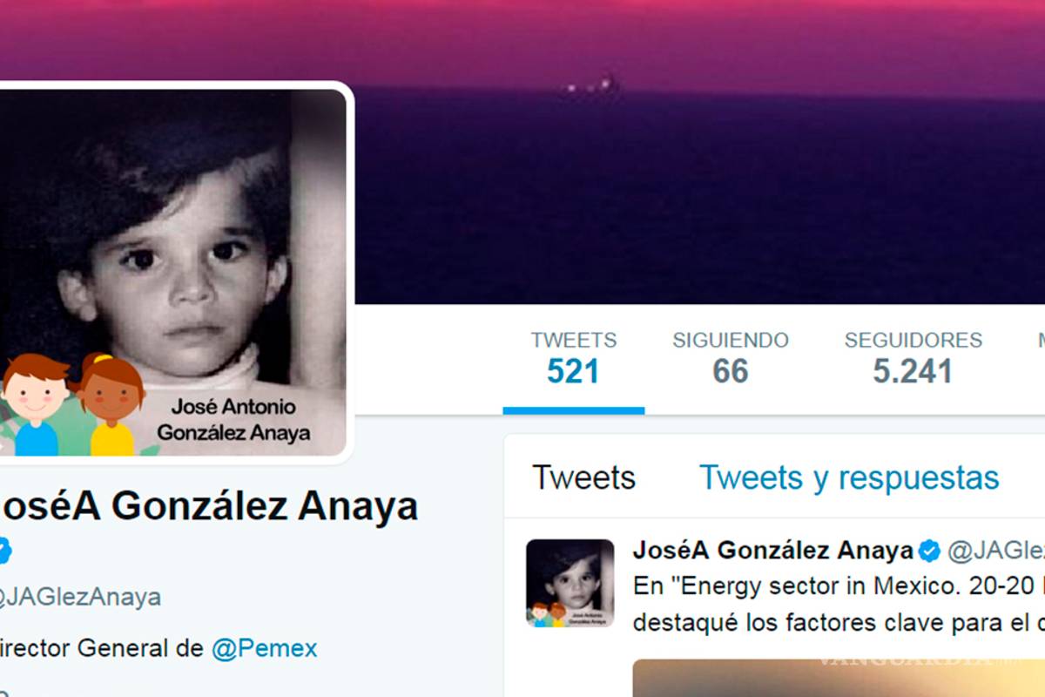
Task: Click the 5.241 followers number
Action: [913, 373]
